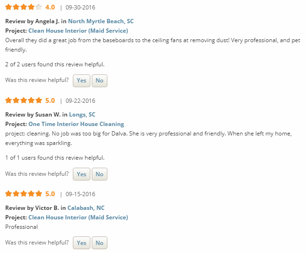Click the 09-30-2016 review date
307x253 pixels.
(80, 7)
